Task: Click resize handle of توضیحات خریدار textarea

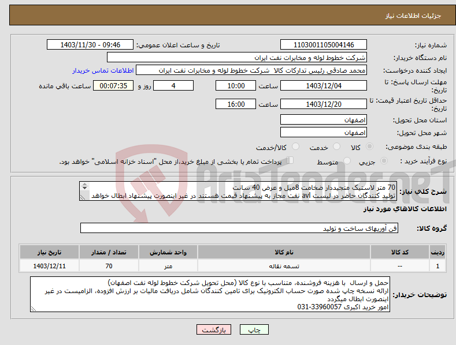Action: [x=34, y=309]
